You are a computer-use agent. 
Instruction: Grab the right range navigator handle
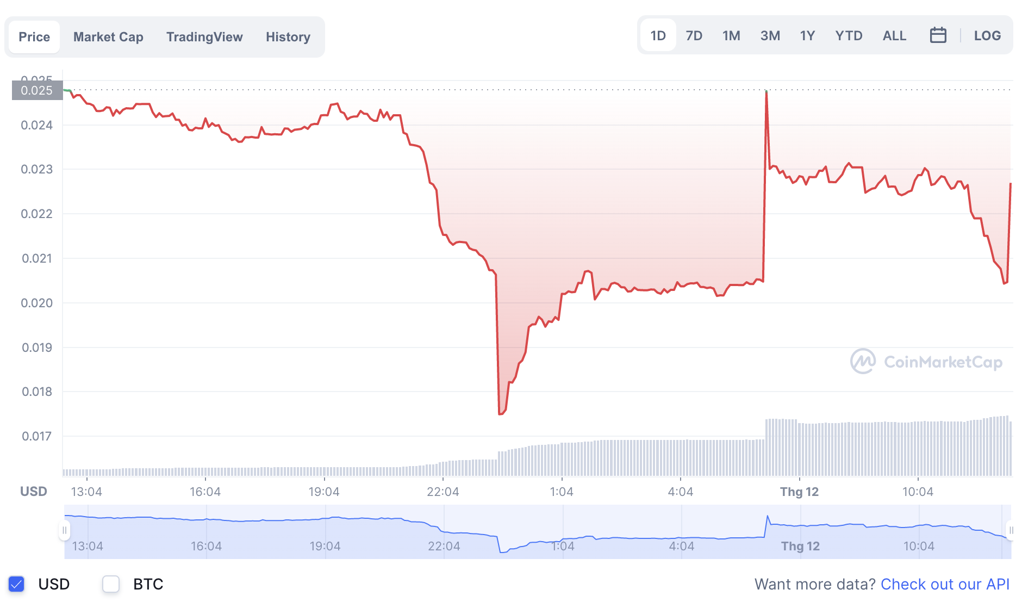pos(1011,530)
